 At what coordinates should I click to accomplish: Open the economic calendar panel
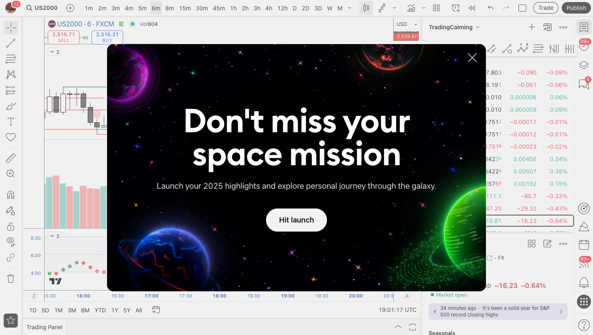[x=584, y=245]
